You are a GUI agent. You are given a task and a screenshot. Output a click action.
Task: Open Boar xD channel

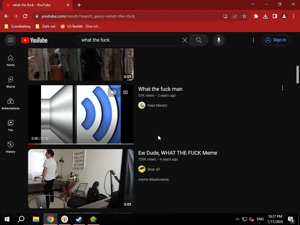pyautogui.click(x=154, y=169)
